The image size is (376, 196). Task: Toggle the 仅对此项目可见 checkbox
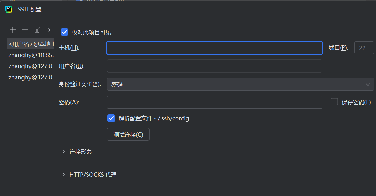coord(64,32)
